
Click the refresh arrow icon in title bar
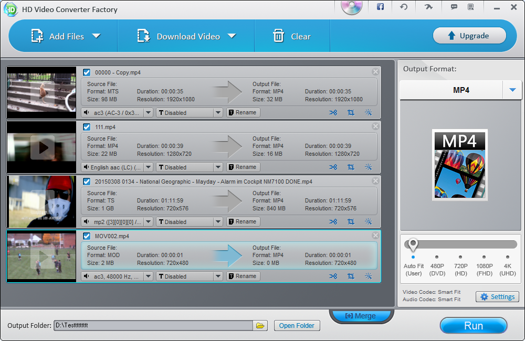pyautogui.click(x=404, y=7)
